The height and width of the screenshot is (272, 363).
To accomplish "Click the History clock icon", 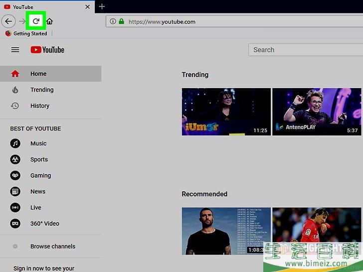I will click(x=15, y=106).
